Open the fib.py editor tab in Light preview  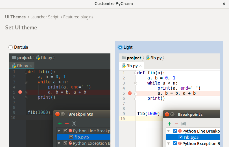pyautogui.click(x=131, y=66)
